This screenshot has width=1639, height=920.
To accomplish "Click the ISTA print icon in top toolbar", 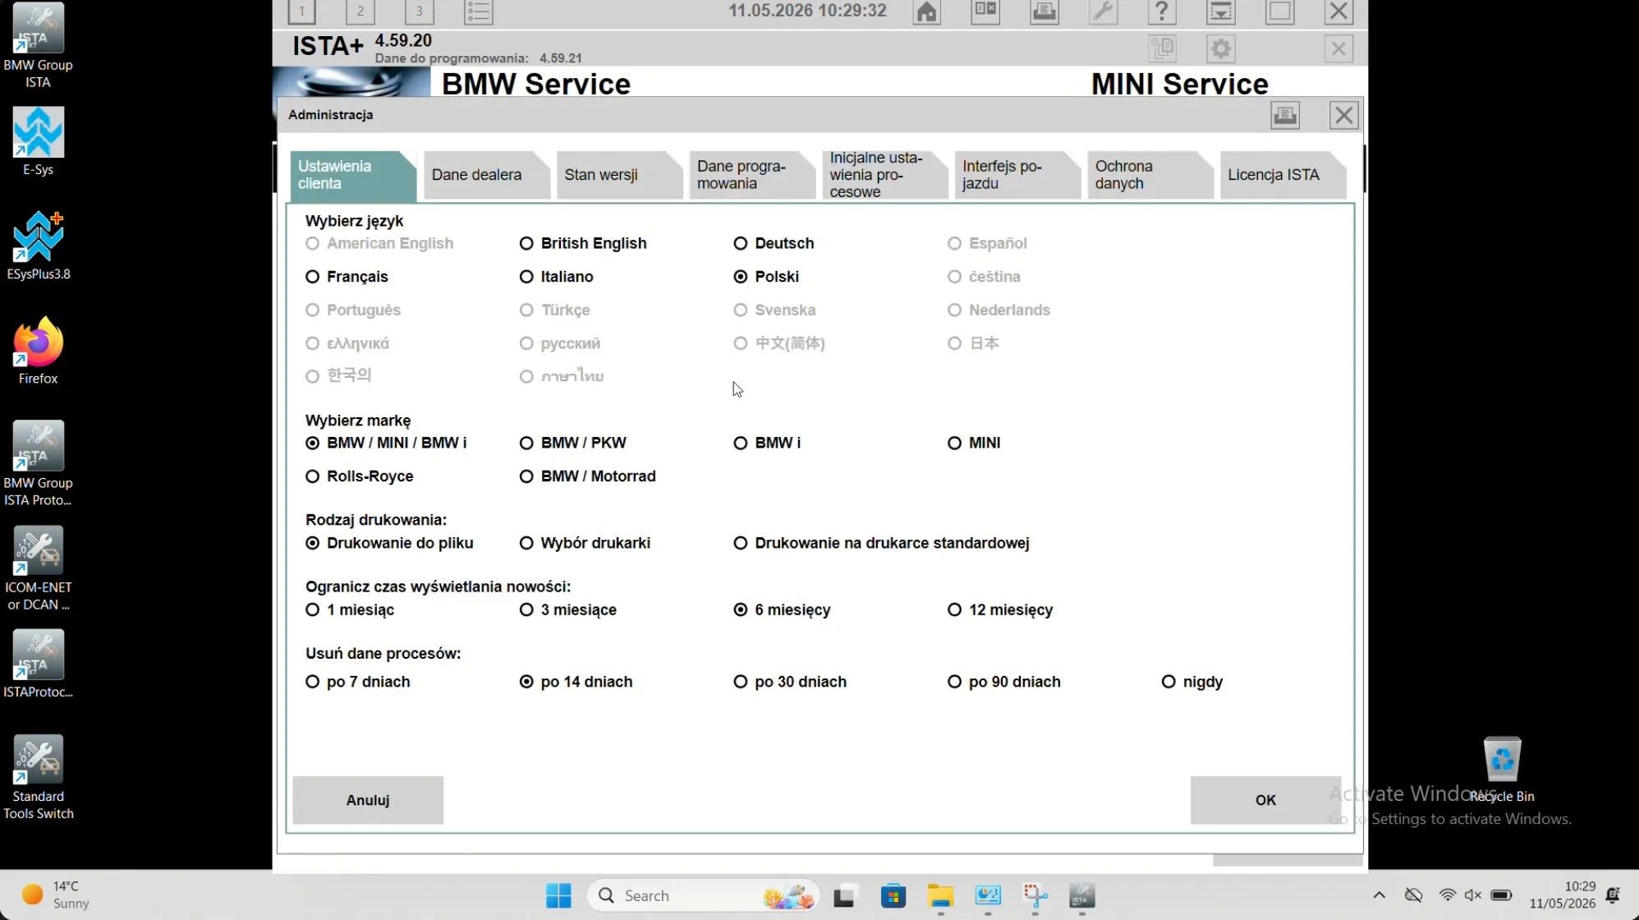I will tap(1044, 11).
